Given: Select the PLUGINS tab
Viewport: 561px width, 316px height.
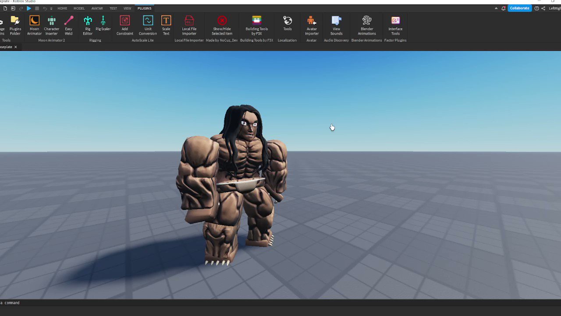Looking at the screenshot, I should [x=144, y=8].
